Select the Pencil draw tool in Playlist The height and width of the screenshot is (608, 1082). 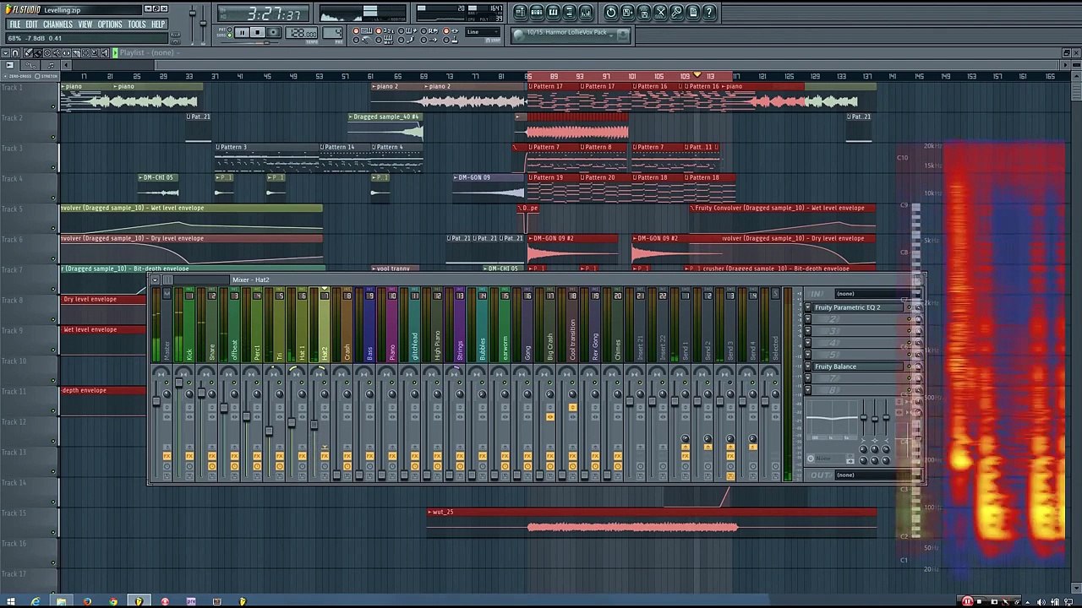pyautogui.click(x=29, y=52)
